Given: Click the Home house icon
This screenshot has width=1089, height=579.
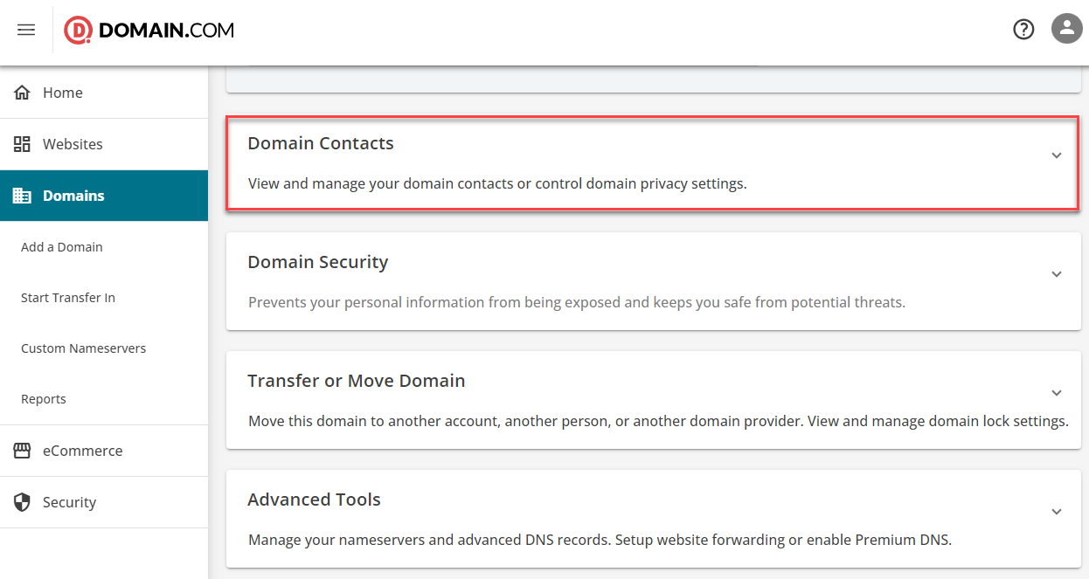Looking at the screenshot, I should (22, 93).
